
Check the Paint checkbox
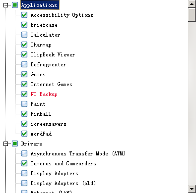[x=24, y=104]
